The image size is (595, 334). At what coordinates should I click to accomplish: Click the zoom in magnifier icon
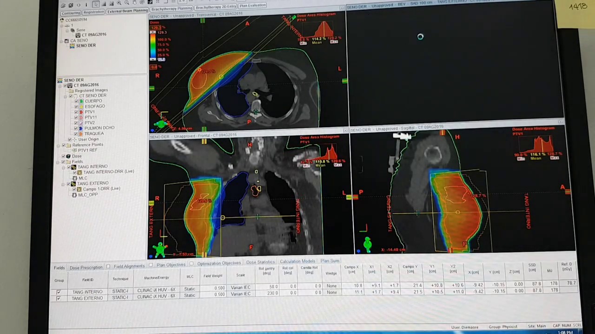point(119,3)
